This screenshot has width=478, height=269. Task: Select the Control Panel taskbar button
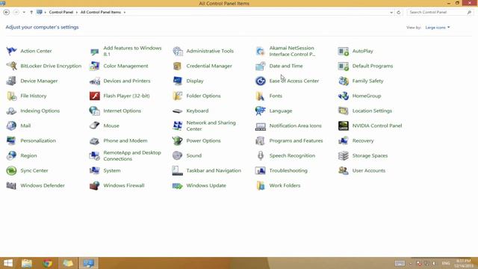pos(89,263)
